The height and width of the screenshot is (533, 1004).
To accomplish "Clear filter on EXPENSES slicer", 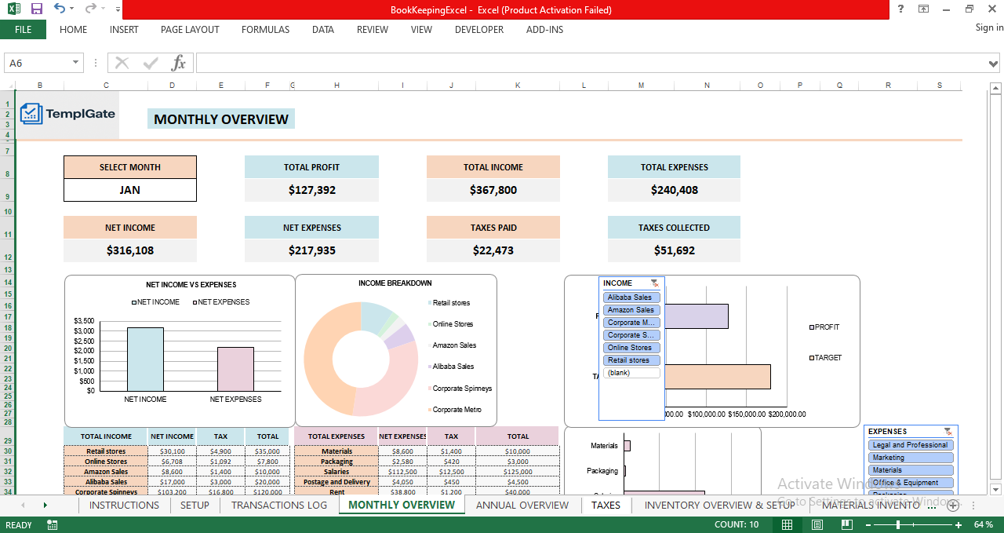I will pyautogui.click(x=948, y=432).
